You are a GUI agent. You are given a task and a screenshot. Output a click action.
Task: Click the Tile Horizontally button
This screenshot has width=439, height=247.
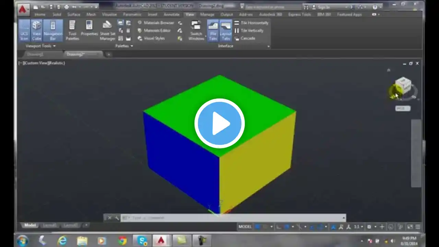coord(251,23)
